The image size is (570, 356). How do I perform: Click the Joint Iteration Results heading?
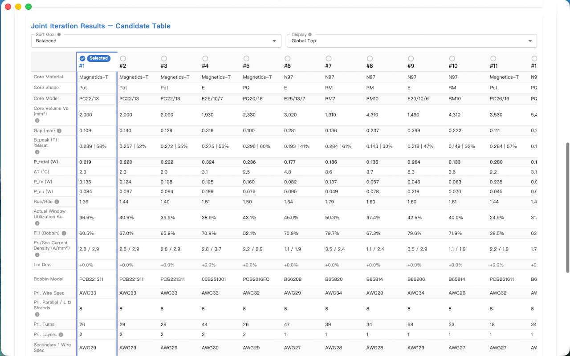point(101,26)
